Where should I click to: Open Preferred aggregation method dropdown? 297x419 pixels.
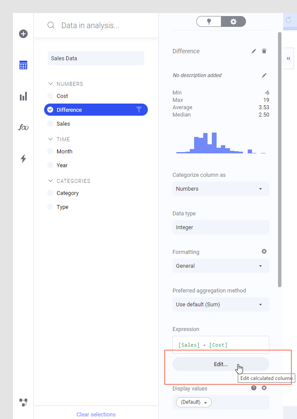pyautogui.click(x=220, y=305)
